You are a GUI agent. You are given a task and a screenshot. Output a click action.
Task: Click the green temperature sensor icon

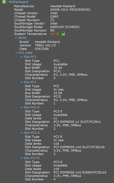coord(63,34)
